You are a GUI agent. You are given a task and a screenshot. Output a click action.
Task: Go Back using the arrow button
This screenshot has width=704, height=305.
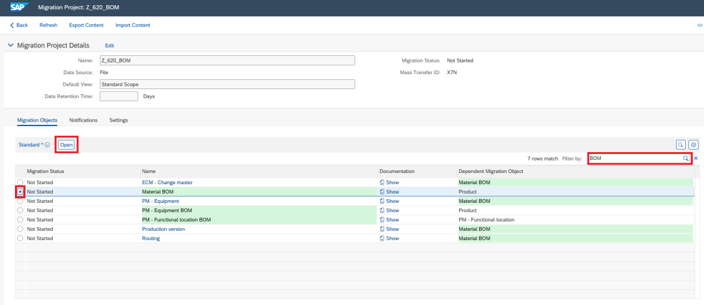(19, 25)
